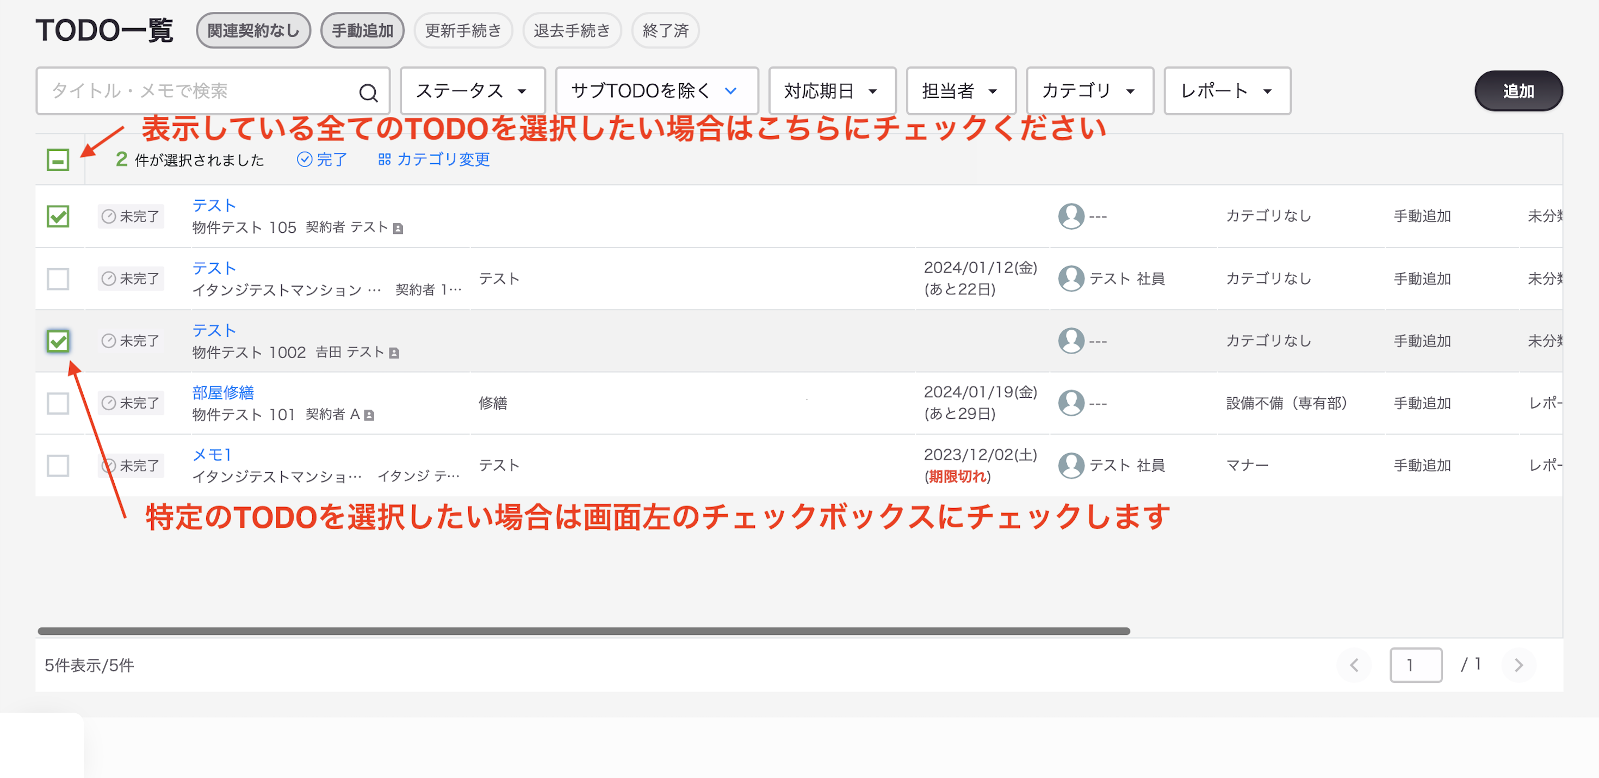This screenshot has height=778, width=1599.
Task: Click 未完了 status badge in メモ1 row
Action: (x=131, y=465)
